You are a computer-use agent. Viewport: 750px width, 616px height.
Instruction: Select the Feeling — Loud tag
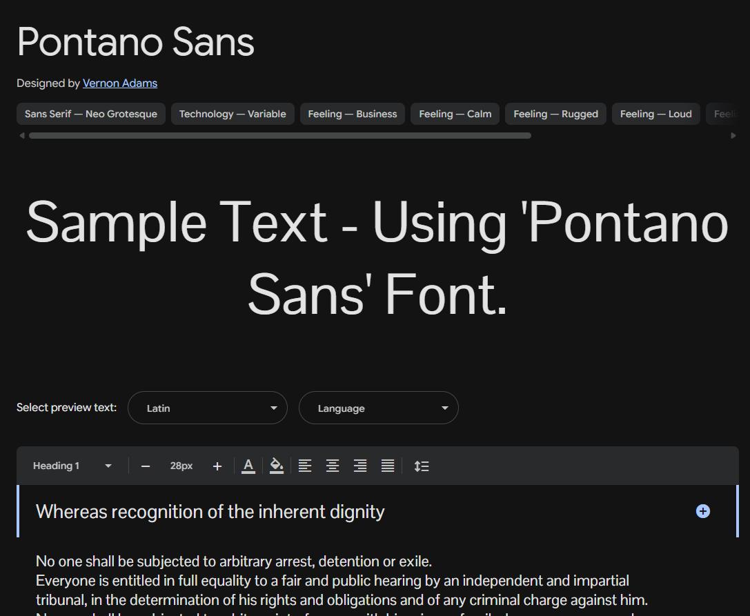tap(655, 114)
